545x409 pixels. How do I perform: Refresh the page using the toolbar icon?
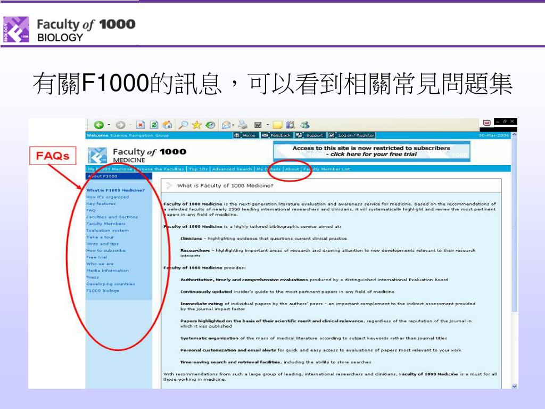point(154,125)
